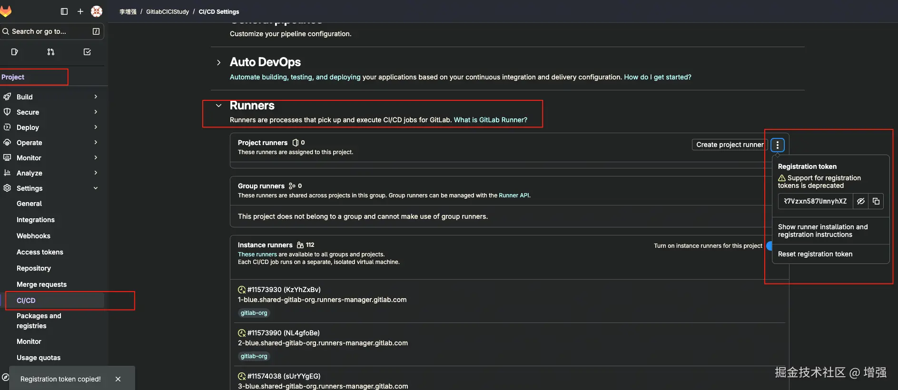Click the slash shortcut key icon in search
The height and width of the screenshot is (390, 898).
pos(96,31)
